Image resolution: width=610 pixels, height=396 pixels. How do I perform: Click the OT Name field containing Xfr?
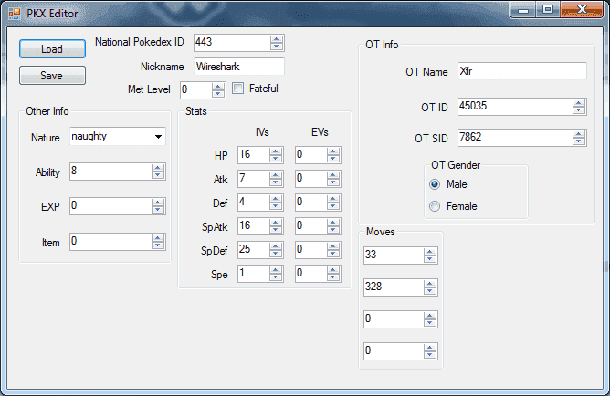point(522,71)
